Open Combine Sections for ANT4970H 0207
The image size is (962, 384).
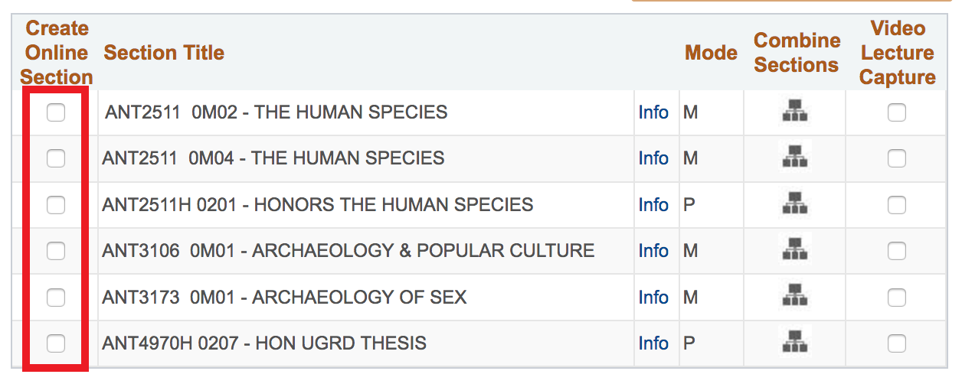(x=796, y=343)
